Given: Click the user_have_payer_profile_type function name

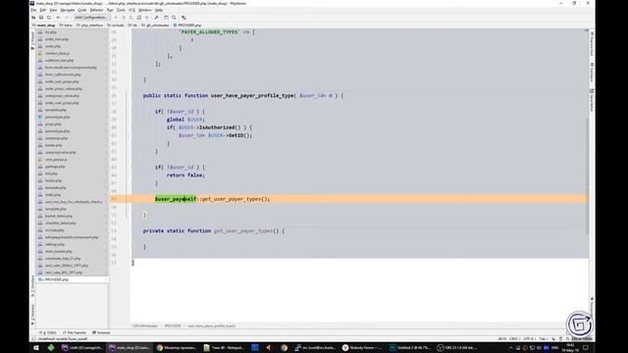Looking at the screenshot, I should (252, 96).
